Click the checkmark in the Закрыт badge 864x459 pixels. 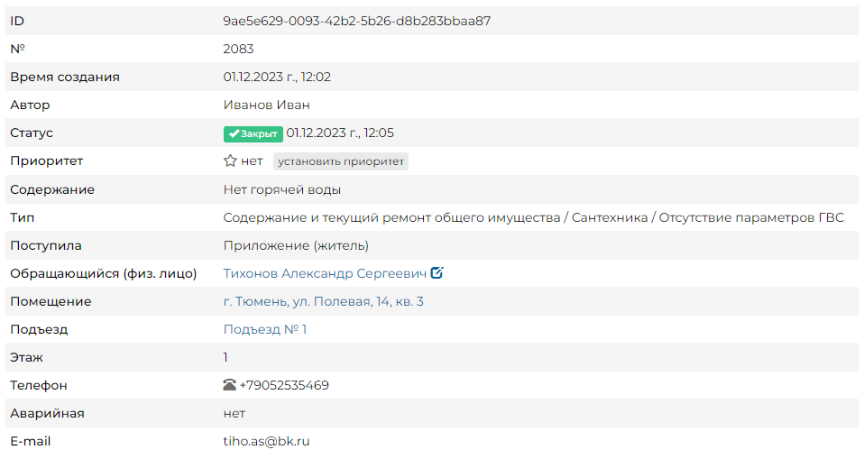[234, 133]
